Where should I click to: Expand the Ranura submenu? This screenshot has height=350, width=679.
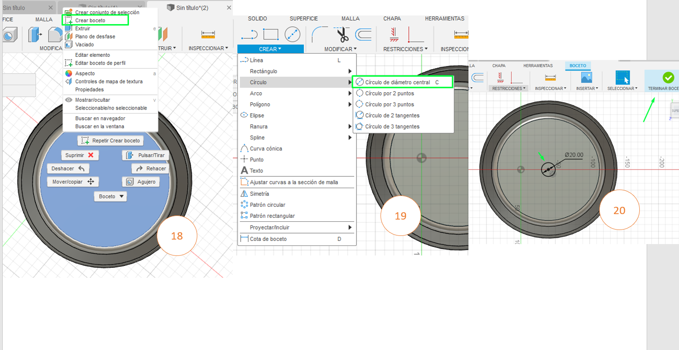tap(297, 126)
